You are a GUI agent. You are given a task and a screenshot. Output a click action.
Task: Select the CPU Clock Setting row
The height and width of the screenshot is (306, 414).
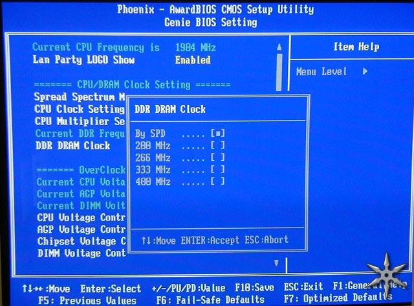80,109
